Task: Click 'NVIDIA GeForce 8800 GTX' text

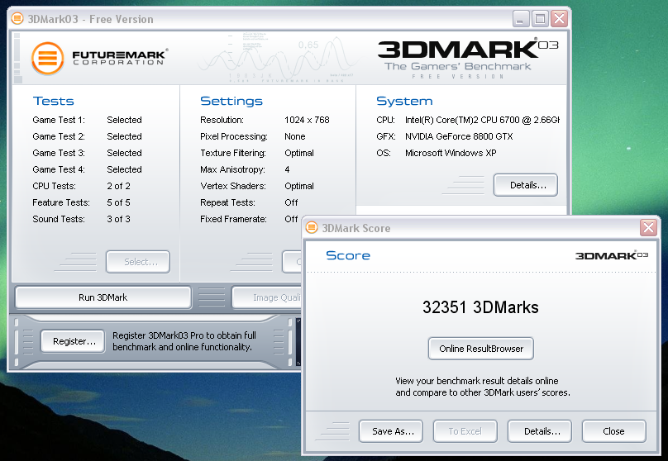Action: click(459, 136)
